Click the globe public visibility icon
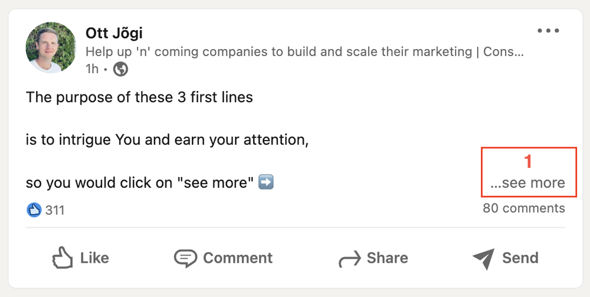The image size is (590, 297). 120,69
